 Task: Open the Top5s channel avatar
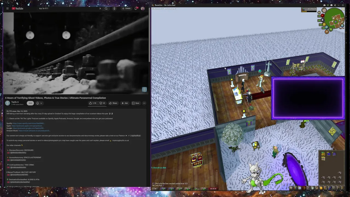click(x=7, y=103)
